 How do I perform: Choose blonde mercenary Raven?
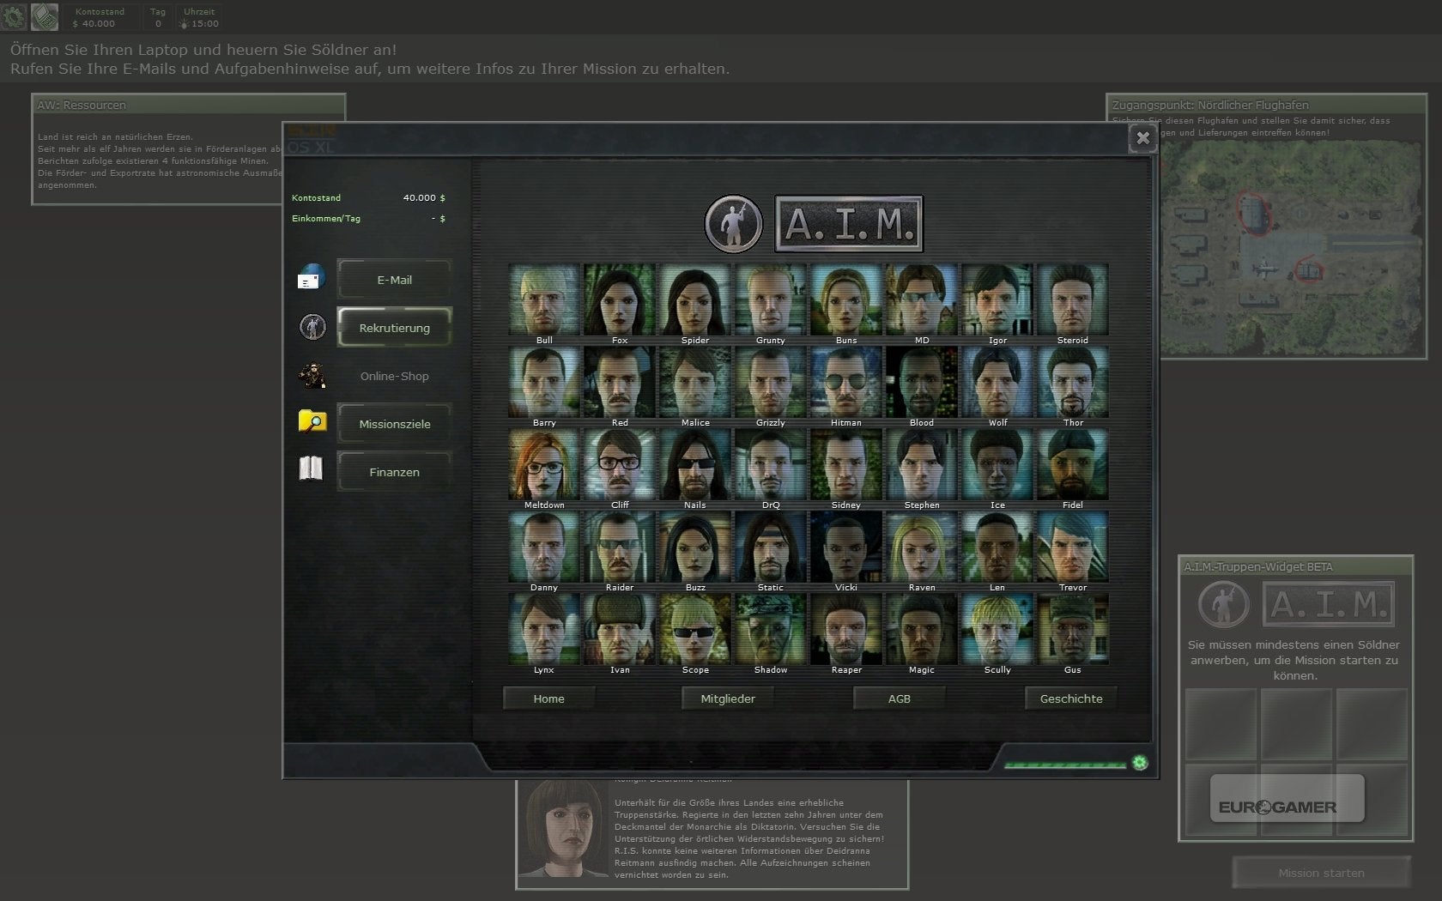(x=922, y=547)
